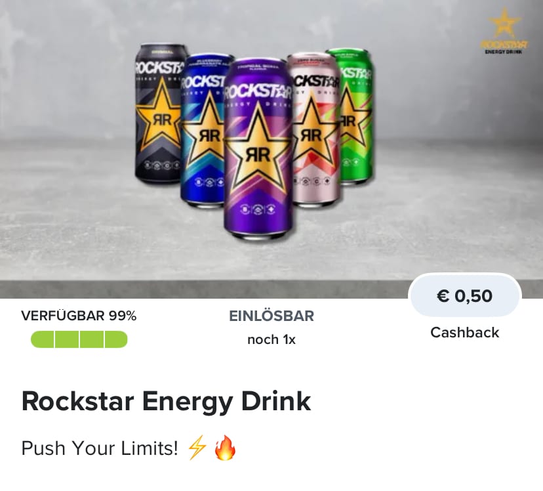Click the 'noch 1x' redemption count
Screen dimensions: 543x491
[x=271, y=339]
